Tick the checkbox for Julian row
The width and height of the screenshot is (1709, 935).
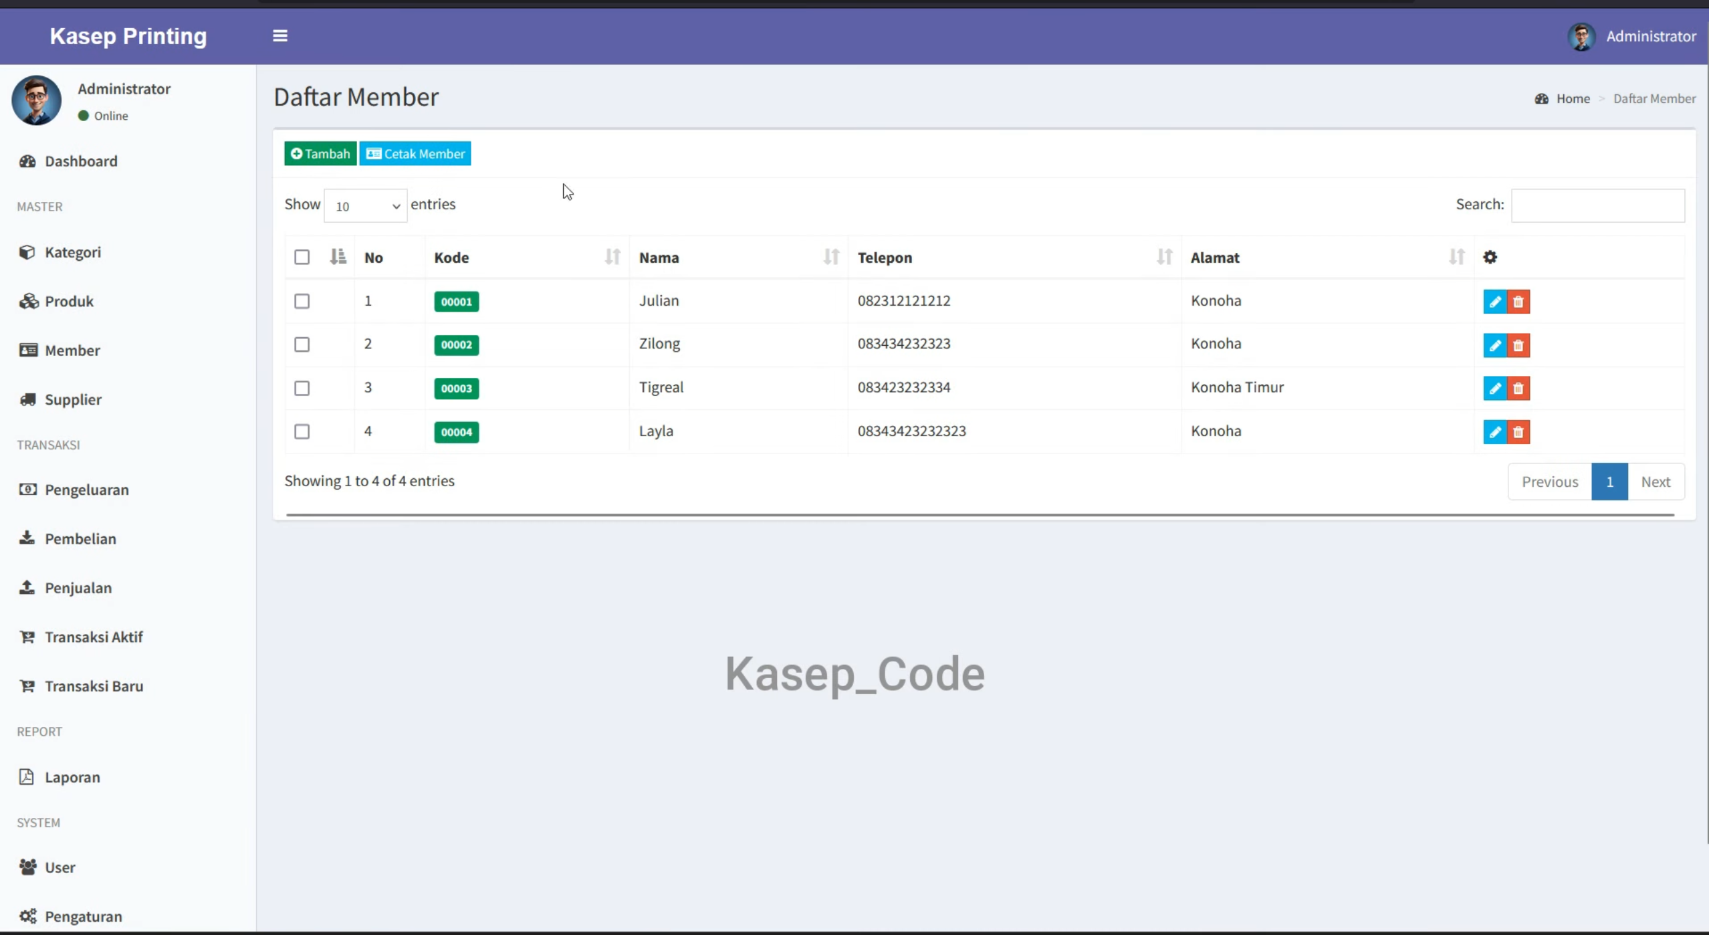coord(302,301)
